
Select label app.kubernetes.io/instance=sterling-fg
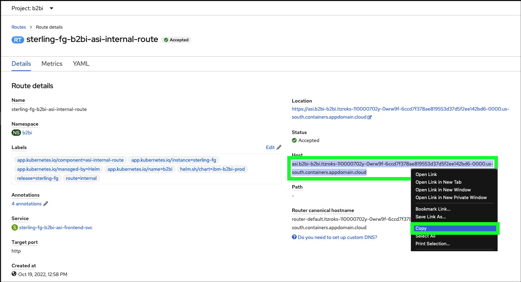coord(174,160)
